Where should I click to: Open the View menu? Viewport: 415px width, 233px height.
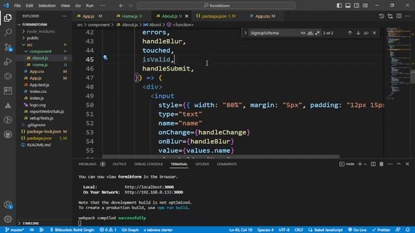pos(65,6)
